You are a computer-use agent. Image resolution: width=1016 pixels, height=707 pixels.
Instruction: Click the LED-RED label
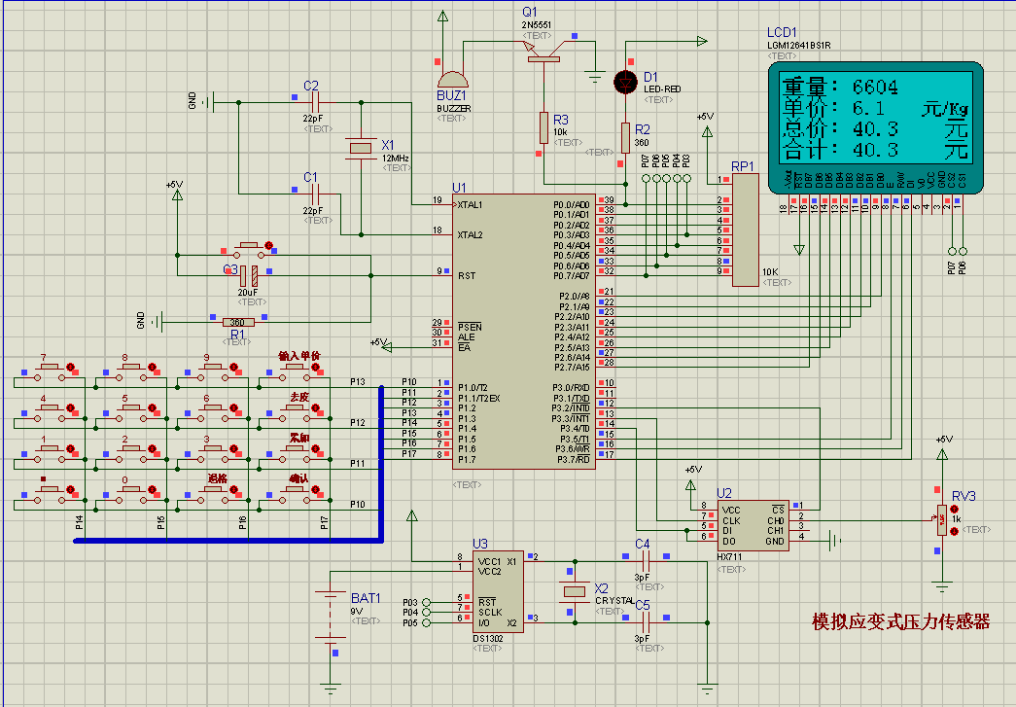662,88
